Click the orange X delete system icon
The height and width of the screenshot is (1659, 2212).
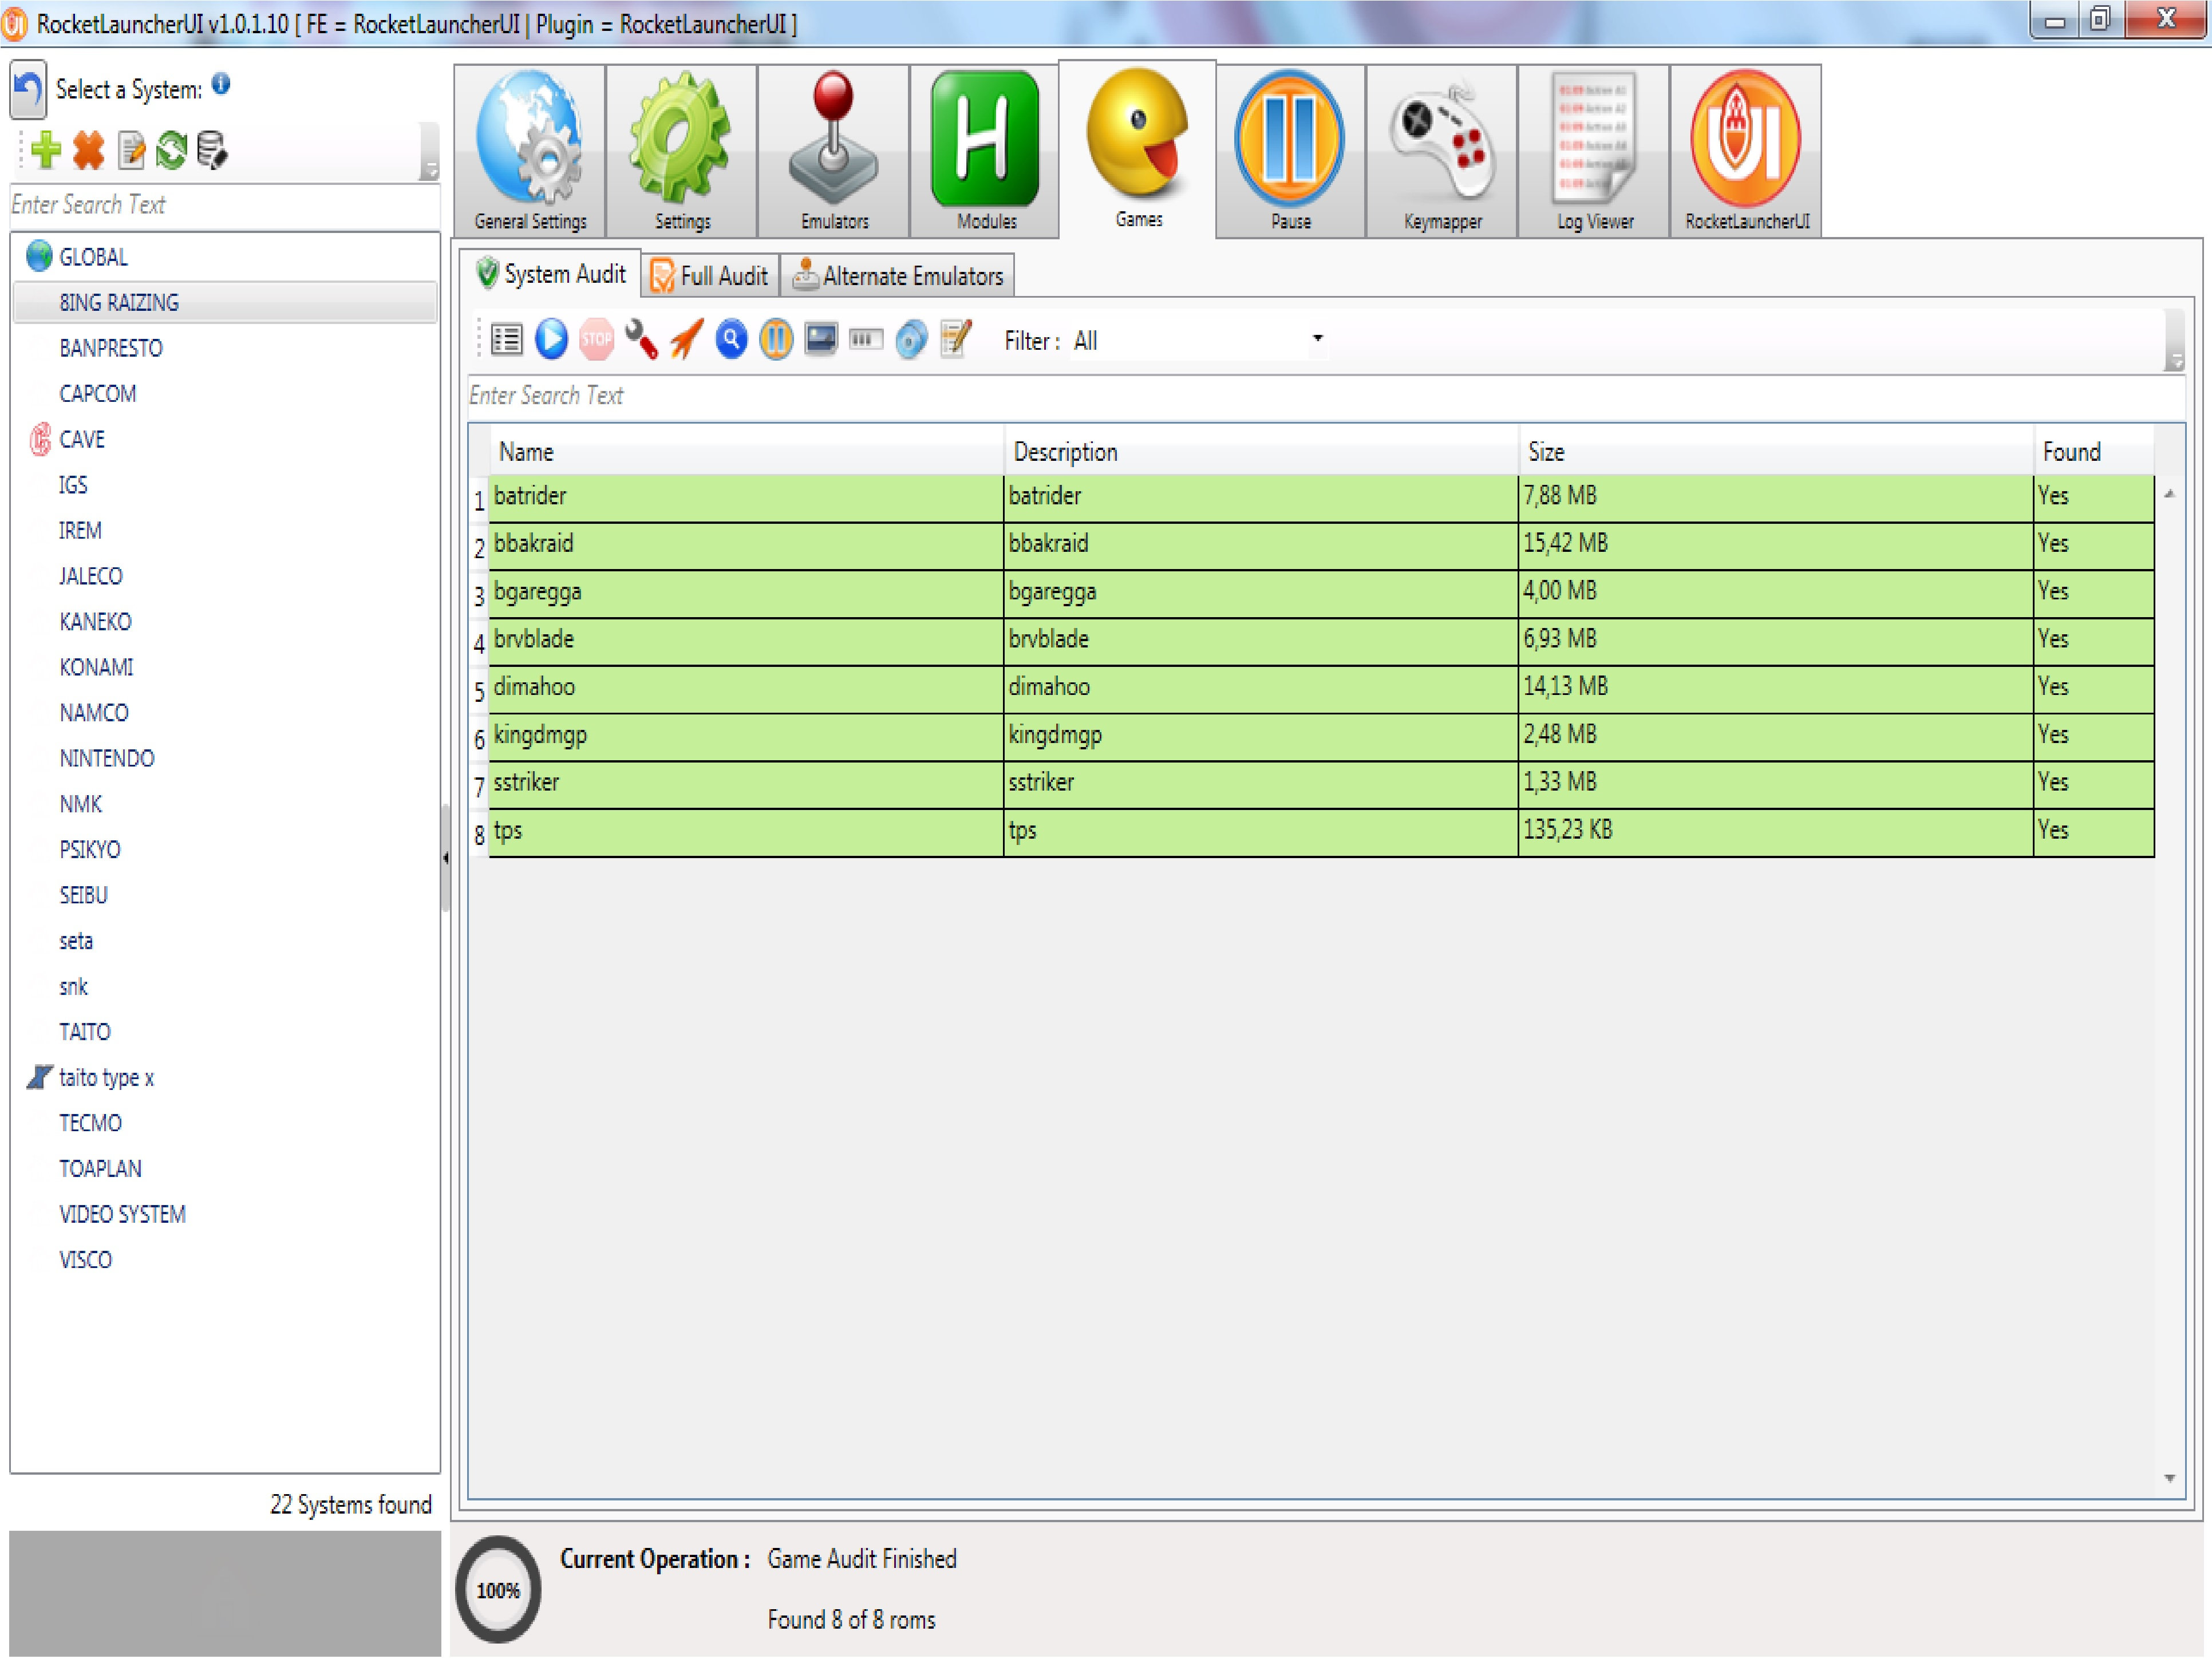[89, 150]
